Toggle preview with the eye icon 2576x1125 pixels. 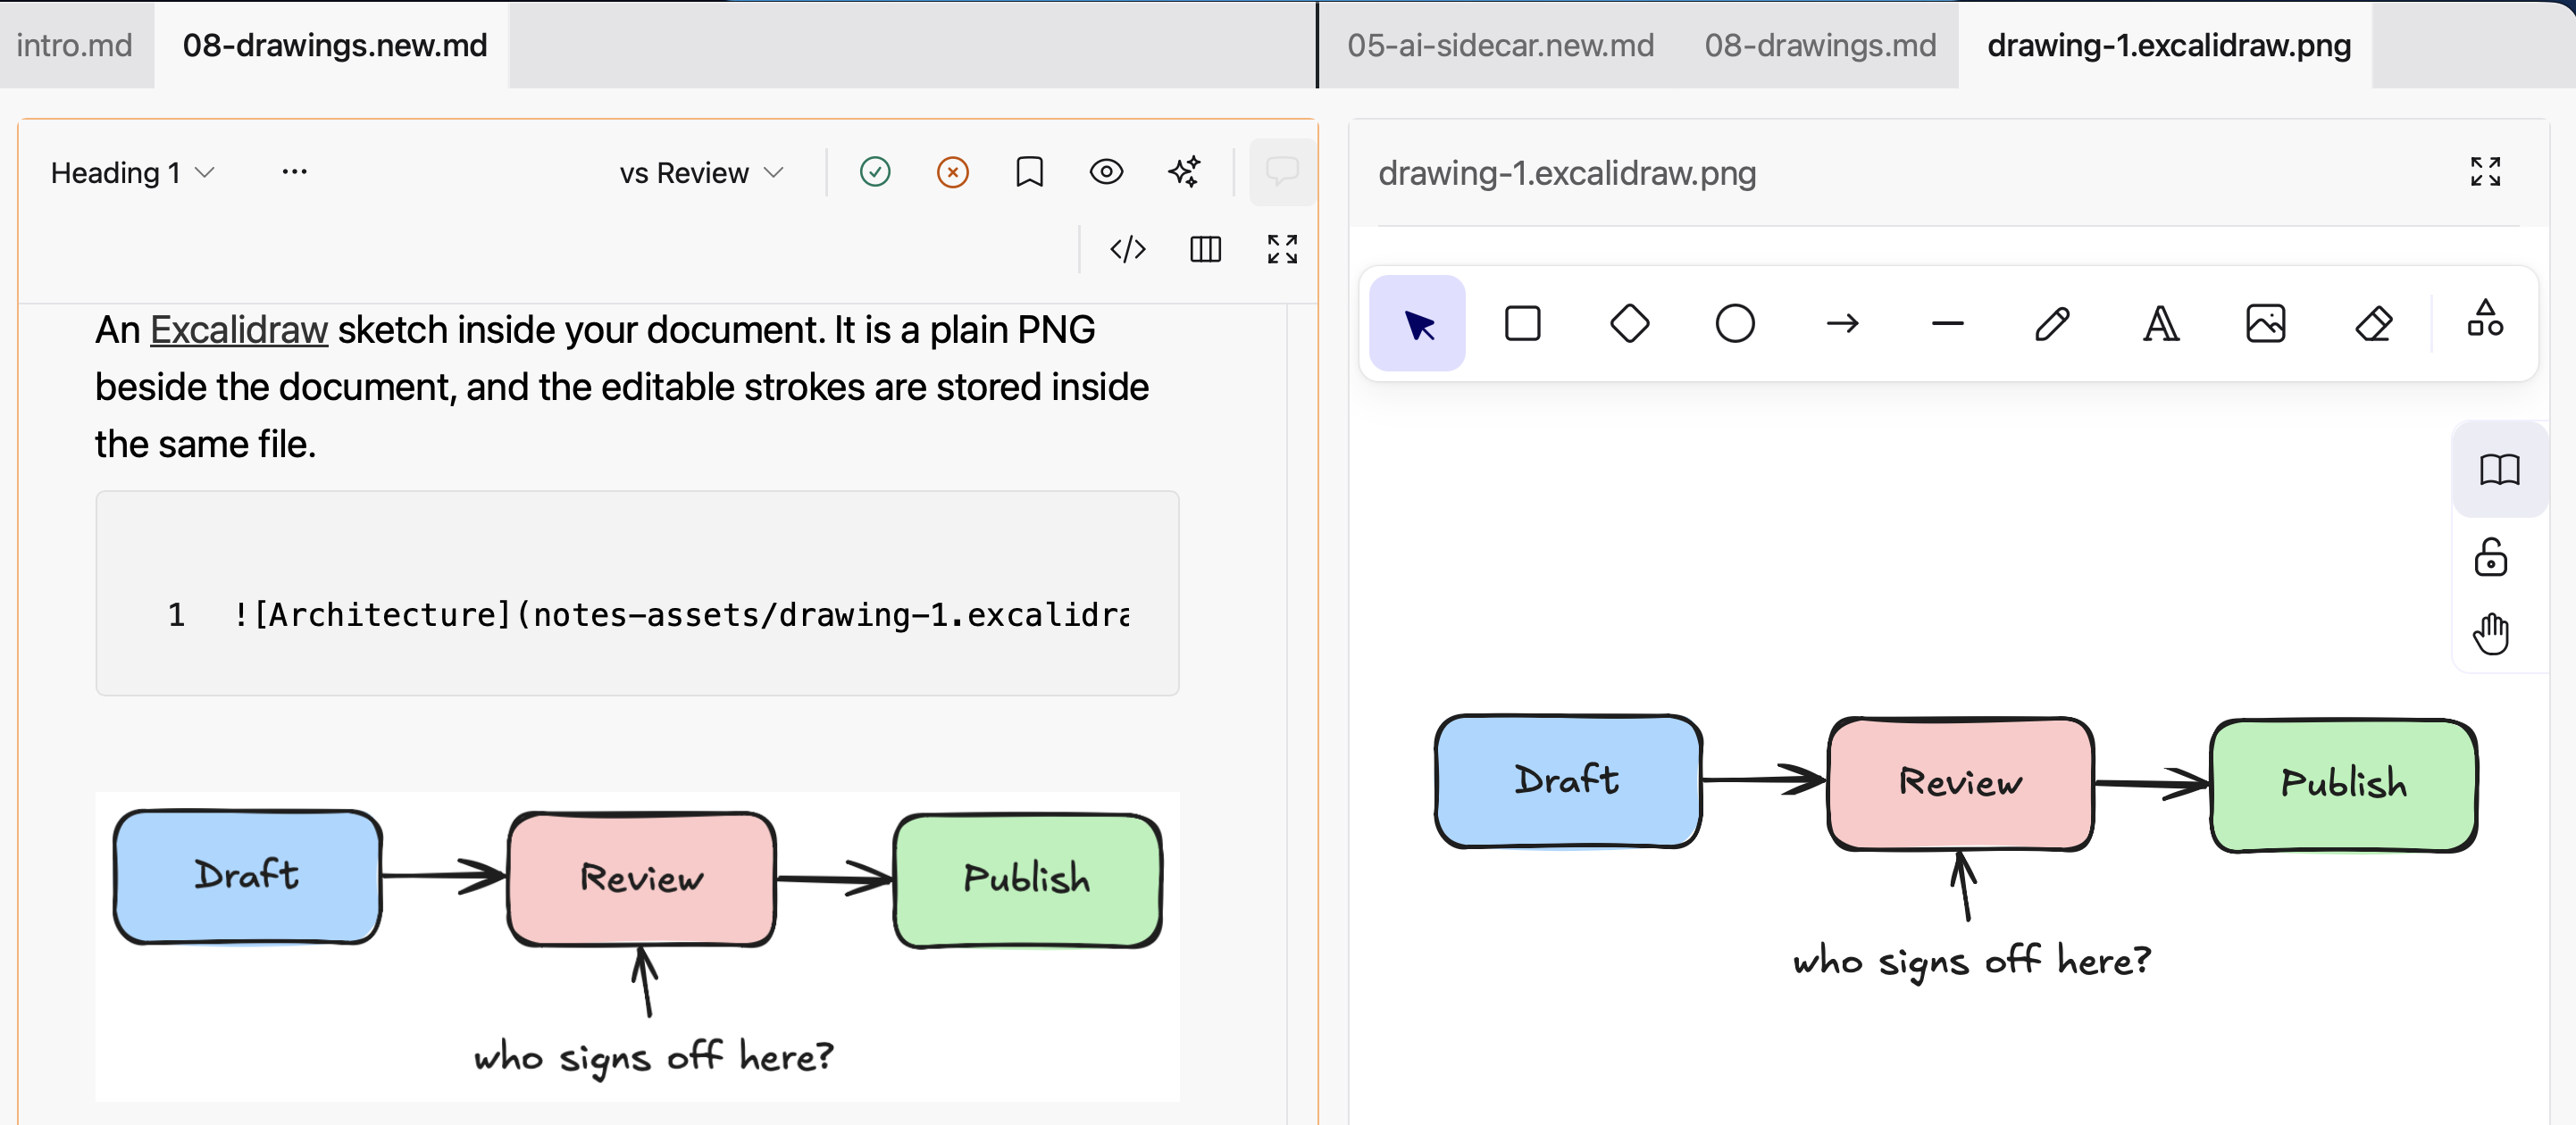point(1106,173)
